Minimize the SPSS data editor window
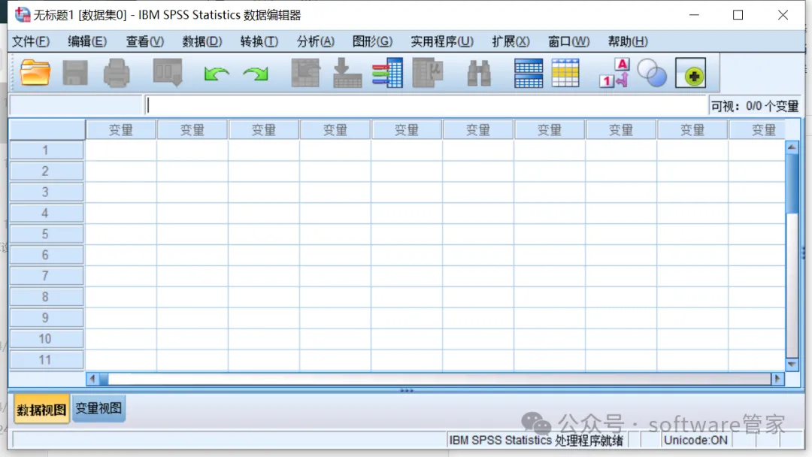 (695, 15)
